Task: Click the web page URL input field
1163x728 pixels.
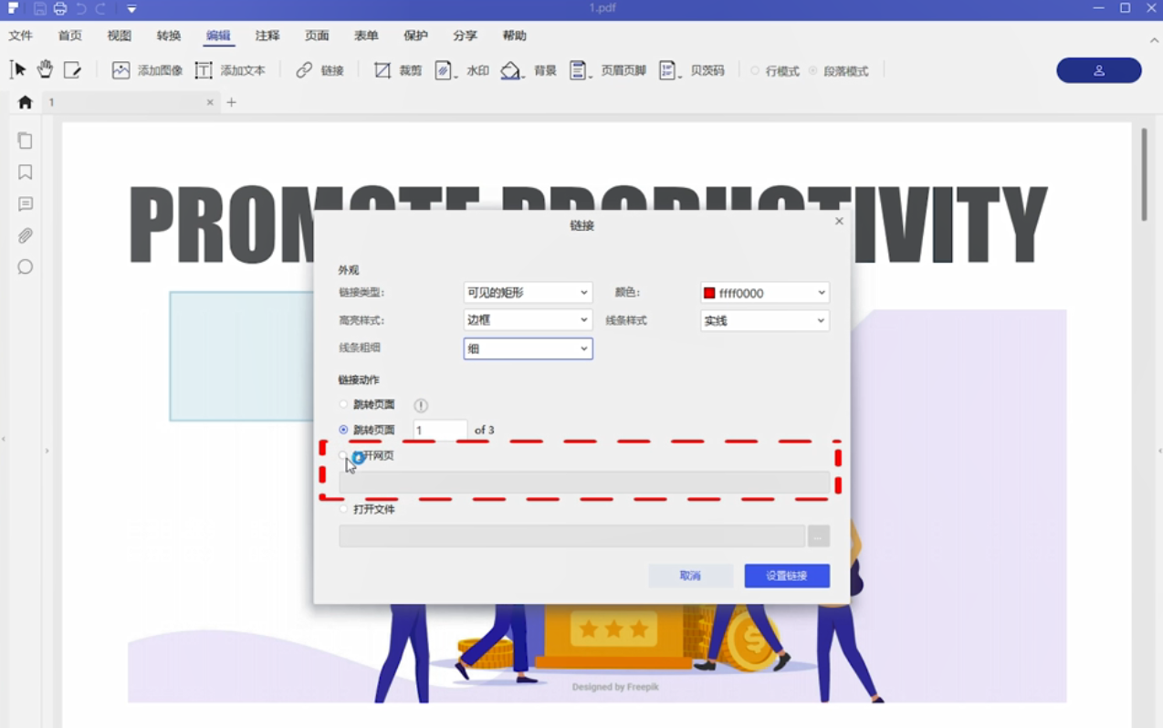Action: [x=584, y=483]
